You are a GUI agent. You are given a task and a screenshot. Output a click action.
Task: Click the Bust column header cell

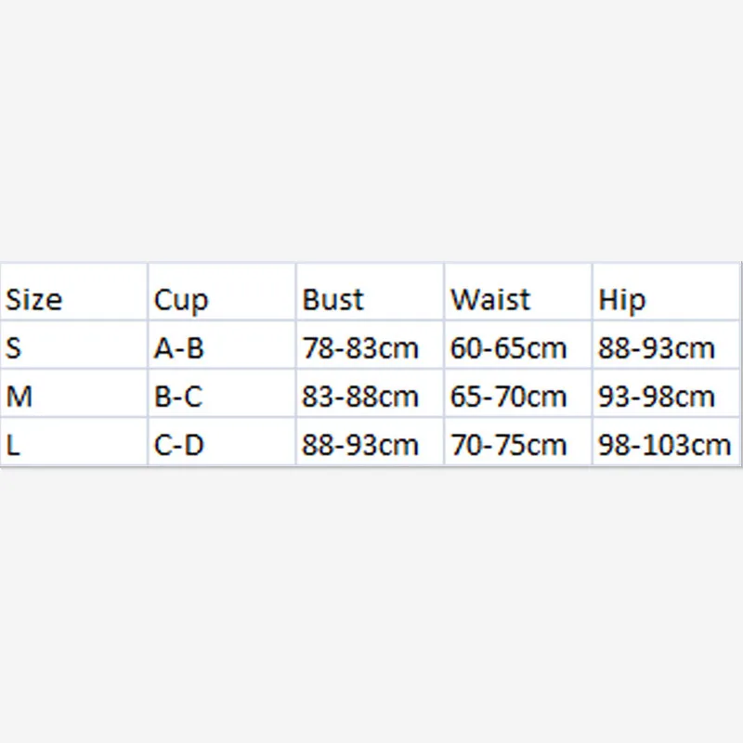(370, 292)
